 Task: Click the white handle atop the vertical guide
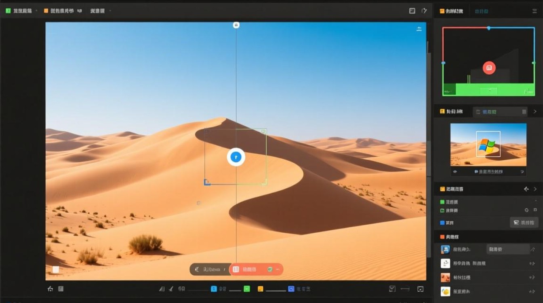[236, 25]
